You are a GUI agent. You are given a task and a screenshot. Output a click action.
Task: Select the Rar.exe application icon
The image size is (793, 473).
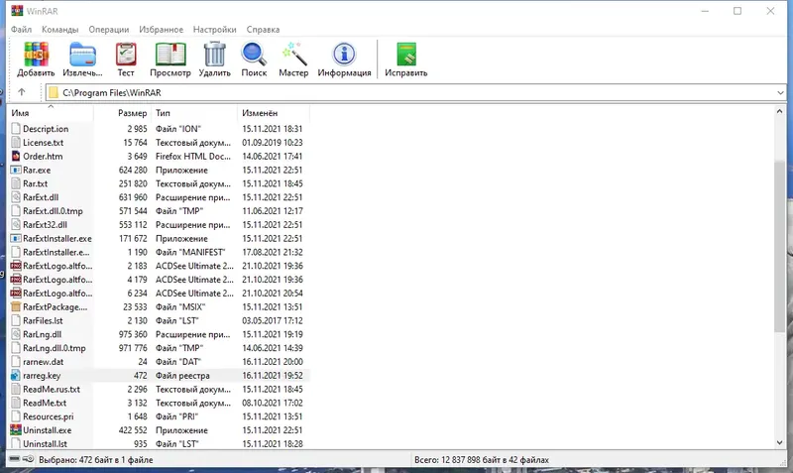click(16, 170)
